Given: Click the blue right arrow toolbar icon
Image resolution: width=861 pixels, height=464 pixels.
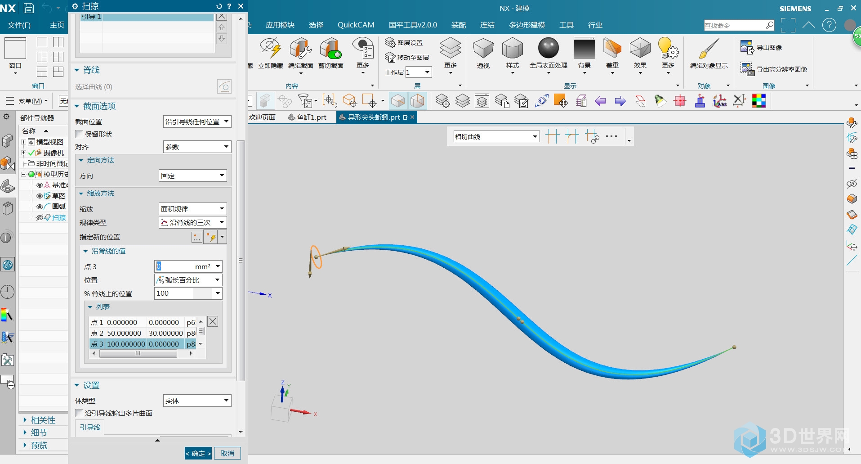Looking at the screenshot, I should (x=620, y=101).
